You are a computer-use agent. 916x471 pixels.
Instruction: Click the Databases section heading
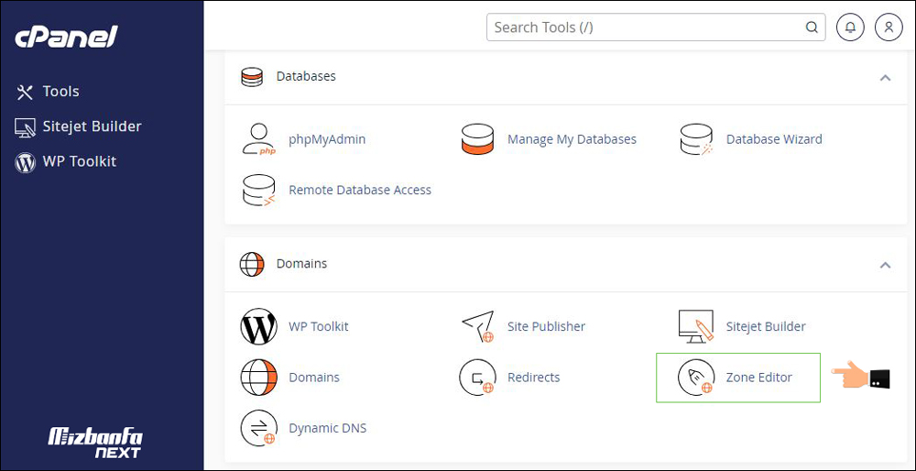pyautogui.click(x=306, y=77)
